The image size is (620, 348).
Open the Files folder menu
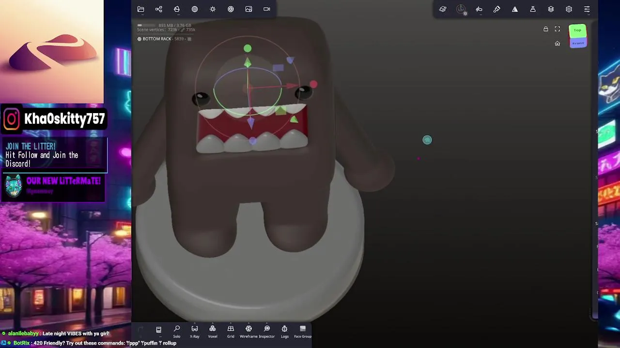[140, 9]
